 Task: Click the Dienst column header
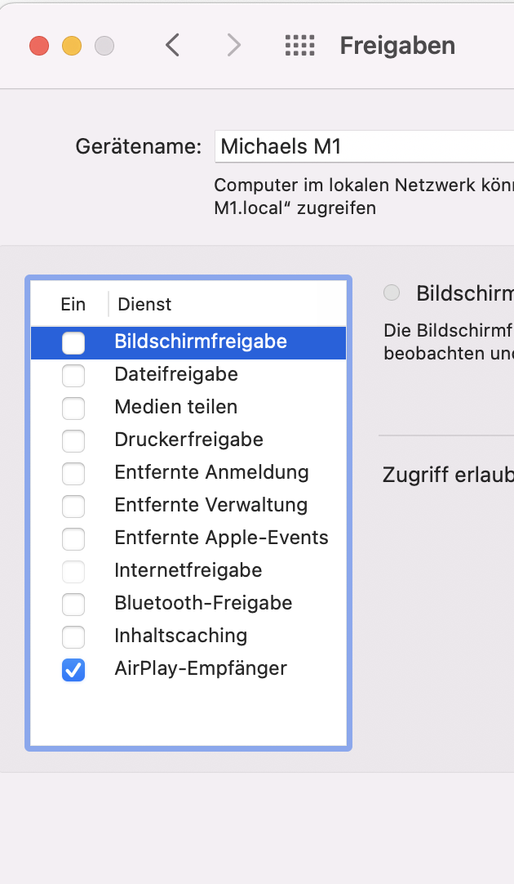coord(144,304)
